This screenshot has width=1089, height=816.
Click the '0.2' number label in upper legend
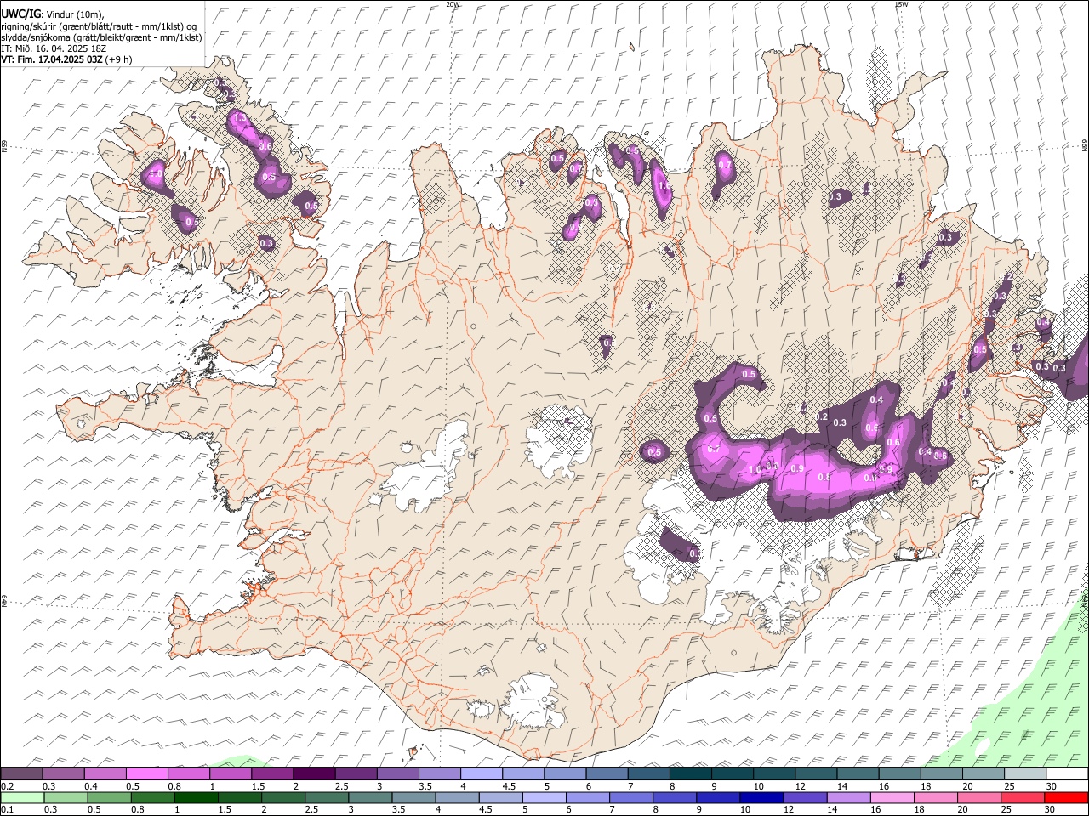(x=6, y=785)
